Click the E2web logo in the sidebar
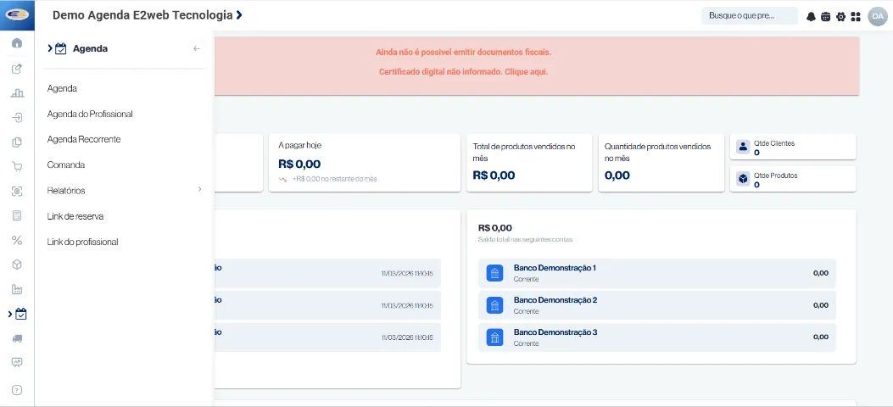 [x=17, y=14]
